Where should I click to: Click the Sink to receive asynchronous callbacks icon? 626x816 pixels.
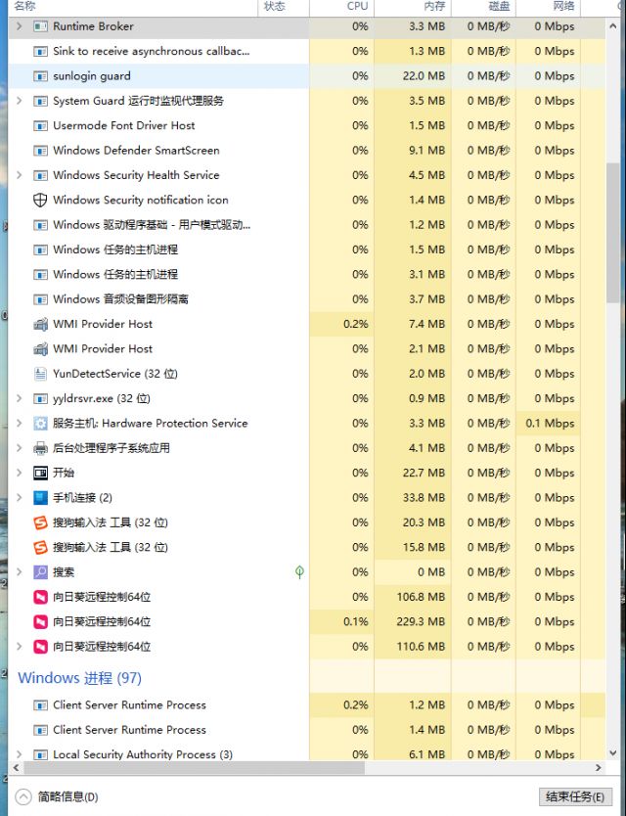point(40,52)
